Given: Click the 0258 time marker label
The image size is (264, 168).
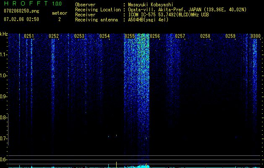Looking at the screenshot, I should coord(205,36).
